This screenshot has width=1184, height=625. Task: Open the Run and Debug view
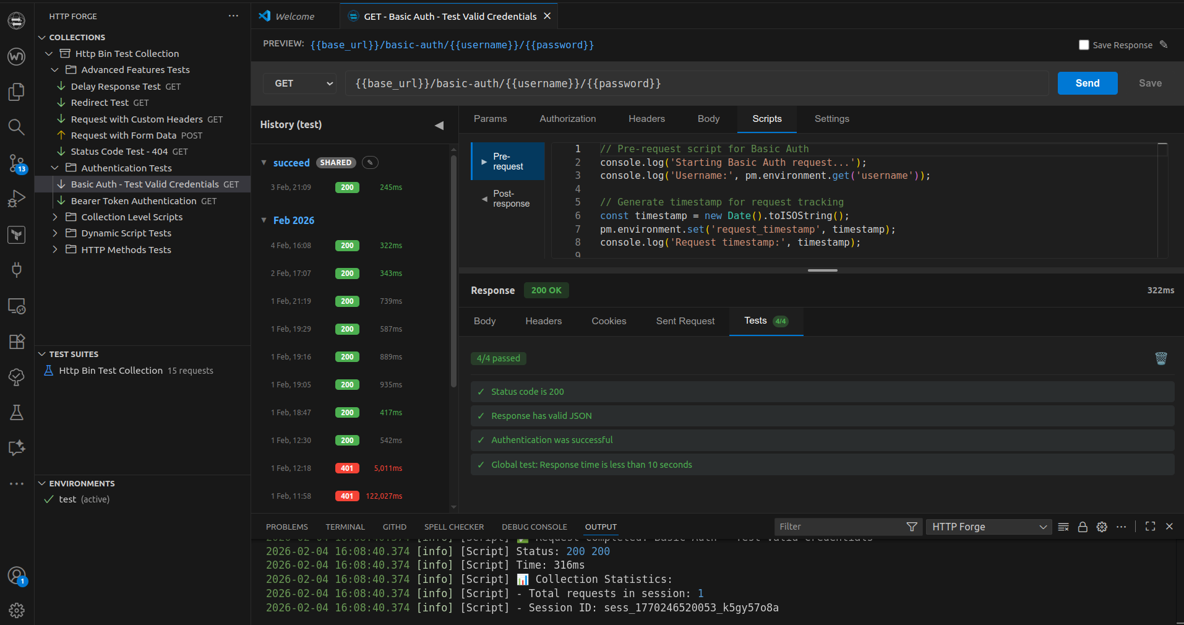pos(17,199)
